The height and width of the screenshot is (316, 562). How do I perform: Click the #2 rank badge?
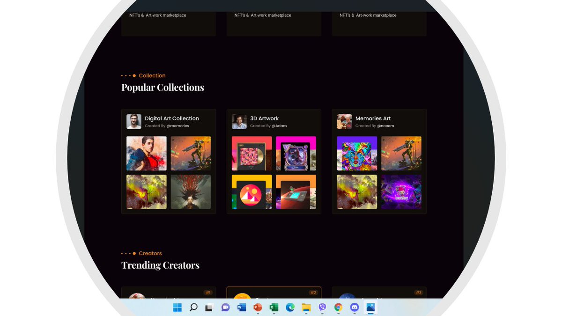(313, 293)
